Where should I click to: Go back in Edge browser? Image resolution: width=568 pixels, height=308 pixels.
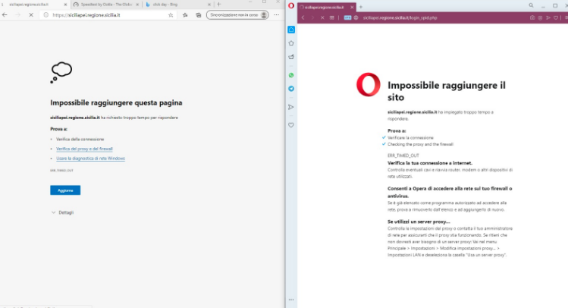coord(5,15)
